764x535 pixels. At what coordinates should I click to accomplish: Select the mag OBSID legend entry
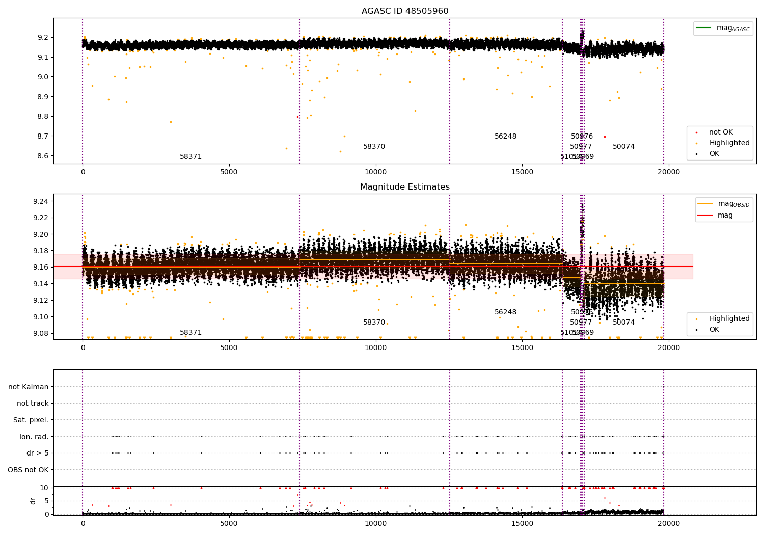[724, 204]
